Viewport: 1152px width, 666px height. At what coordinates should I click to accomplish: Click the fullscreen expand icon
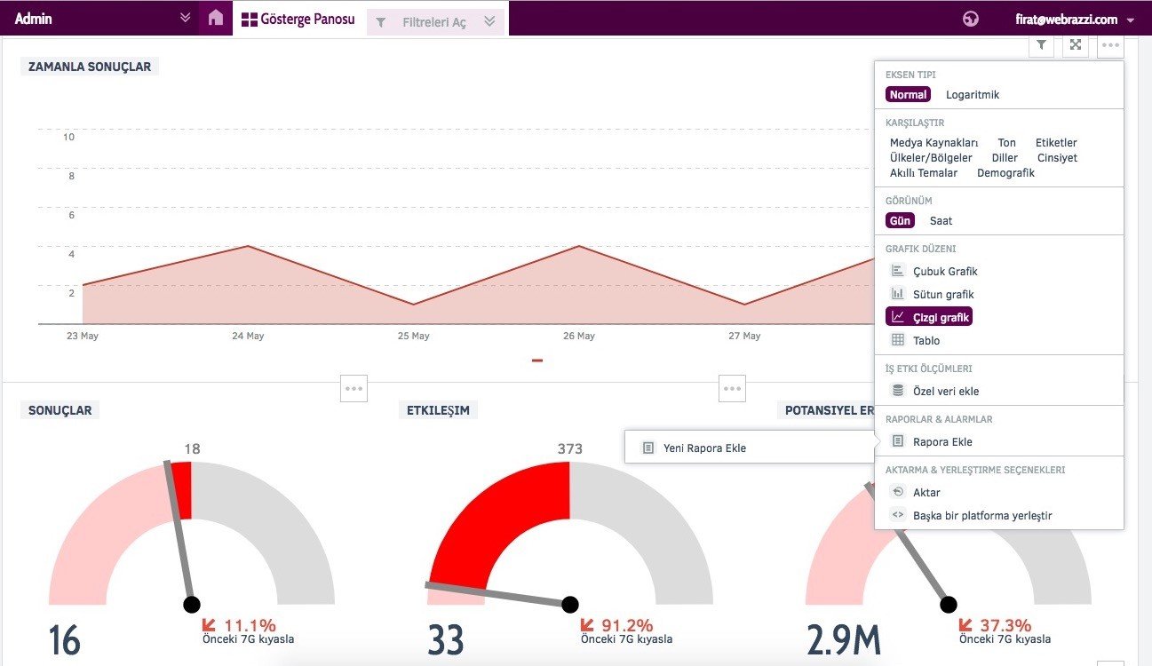(1076, 45)
